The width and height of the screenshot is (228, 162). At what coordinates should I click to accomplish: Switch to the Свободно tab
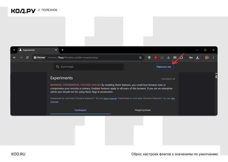point(80,110)
